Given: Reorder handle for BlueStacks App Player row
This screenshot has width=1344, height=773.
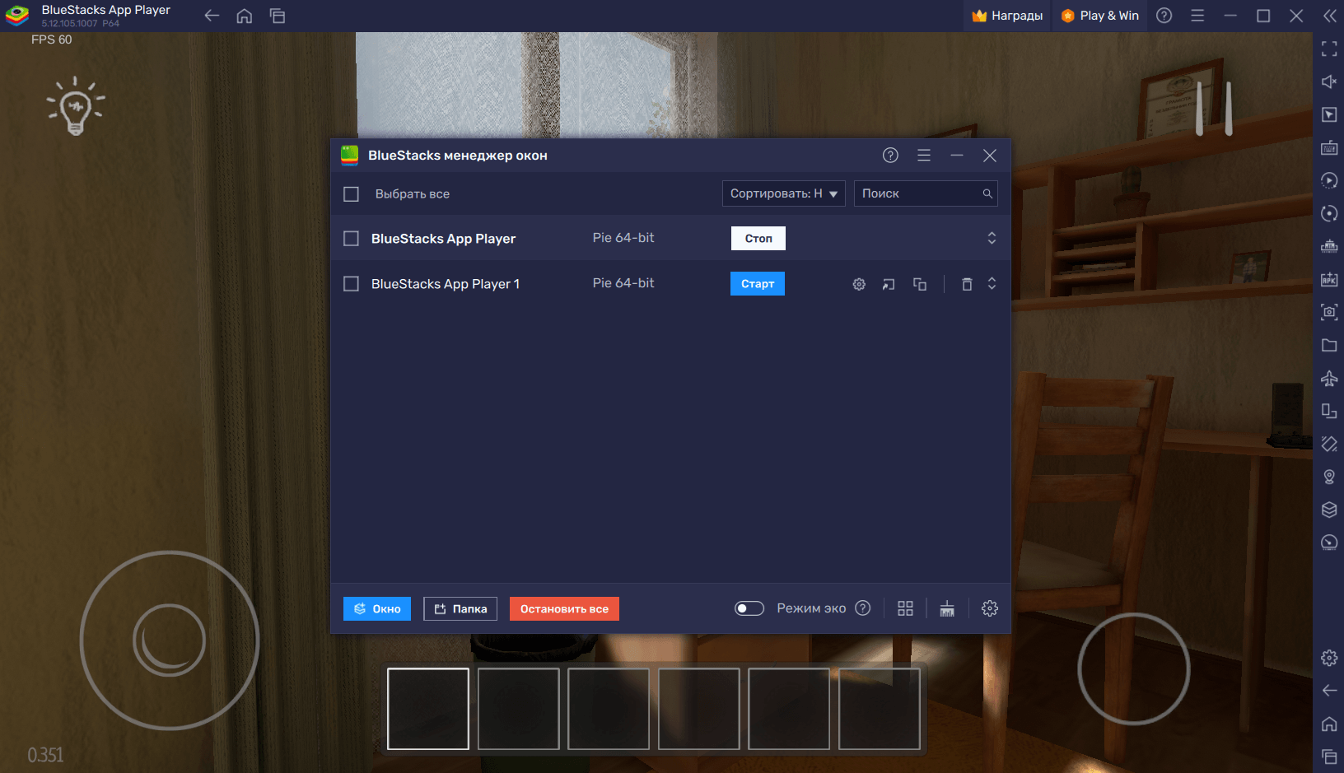Looking at the screenshot, I should tap(992, 238).
